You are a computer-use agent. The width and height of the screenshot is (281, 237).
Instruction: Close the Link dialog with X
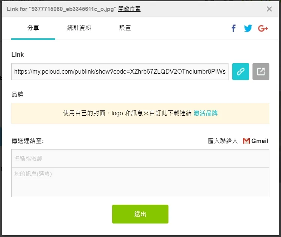pos(269,9)
